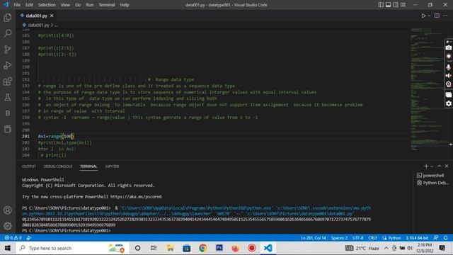The height and width of the screenshot is (255, 453).
Task: Open the File menu
Action: pos(17,5)
